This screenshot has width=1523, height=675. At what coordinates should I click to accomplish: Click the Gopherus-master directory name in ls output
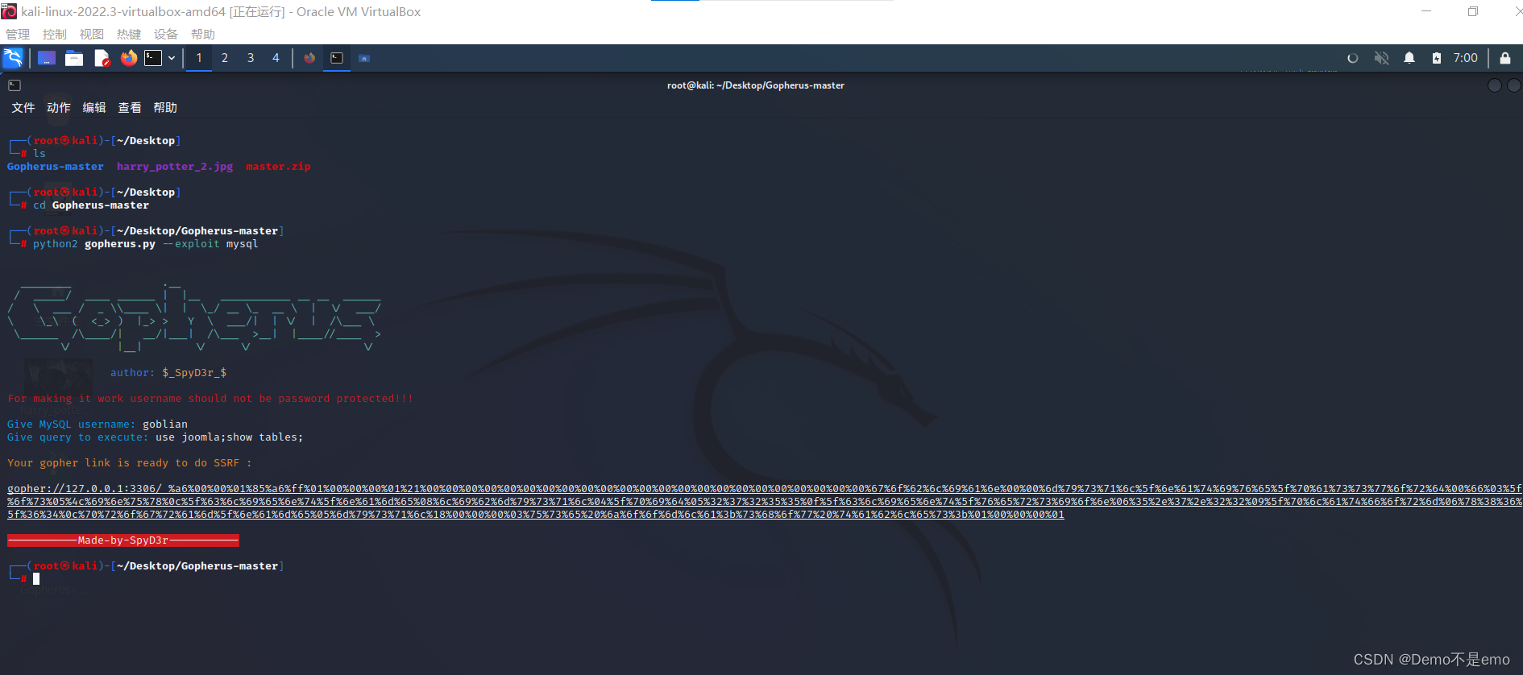[x=56, y=167]
